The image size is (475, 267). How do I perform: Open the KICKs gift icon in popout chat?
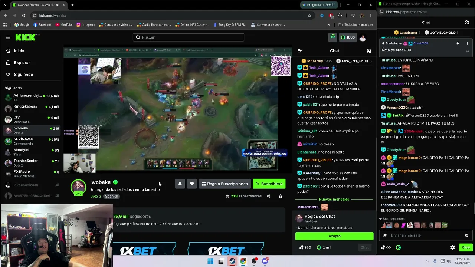click(x=399, y=247)
